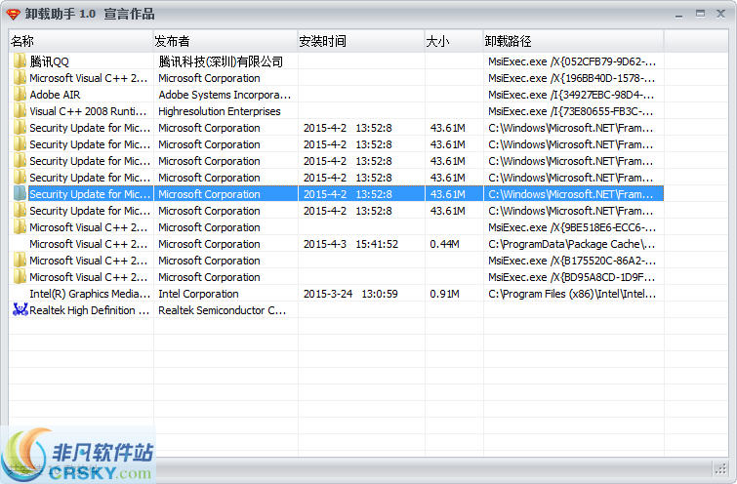Minimize the 卸载助手 window
Image resolution: width=737 pixels, height=484 pixels.
(x=678, y=15)
